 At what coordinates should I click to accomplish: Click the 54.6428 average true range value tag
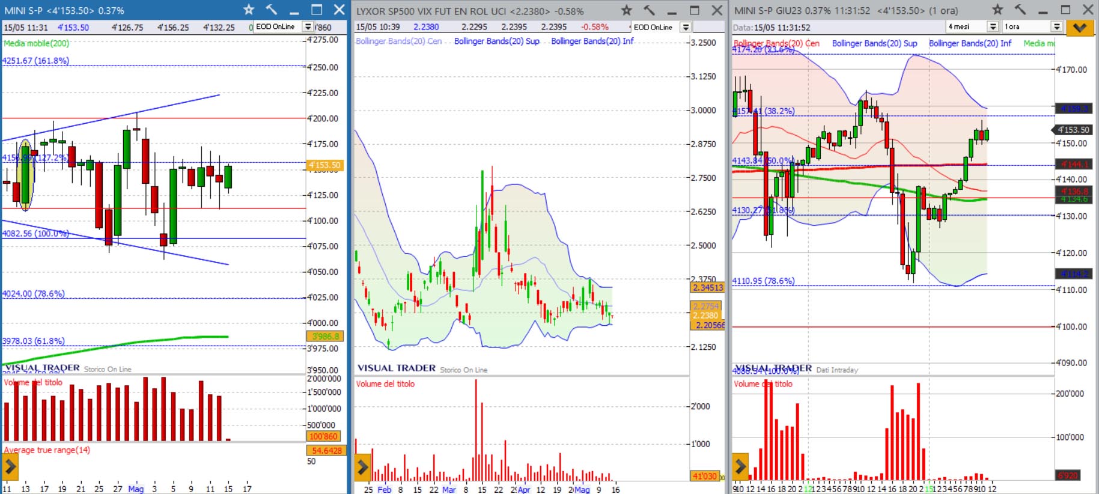click(326, 451)
